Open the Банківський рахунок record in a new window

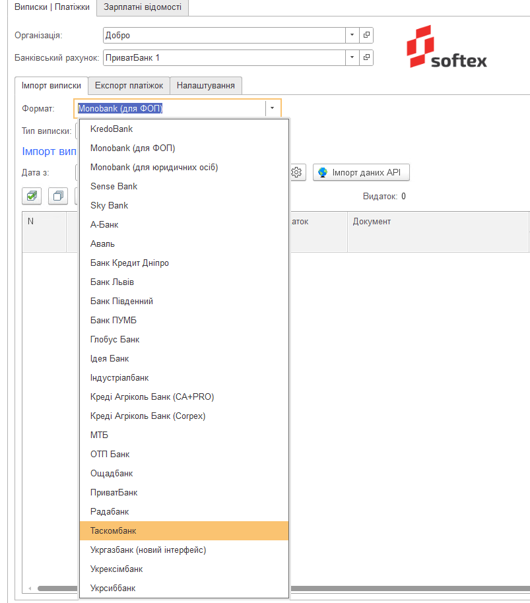coord(366,57)
